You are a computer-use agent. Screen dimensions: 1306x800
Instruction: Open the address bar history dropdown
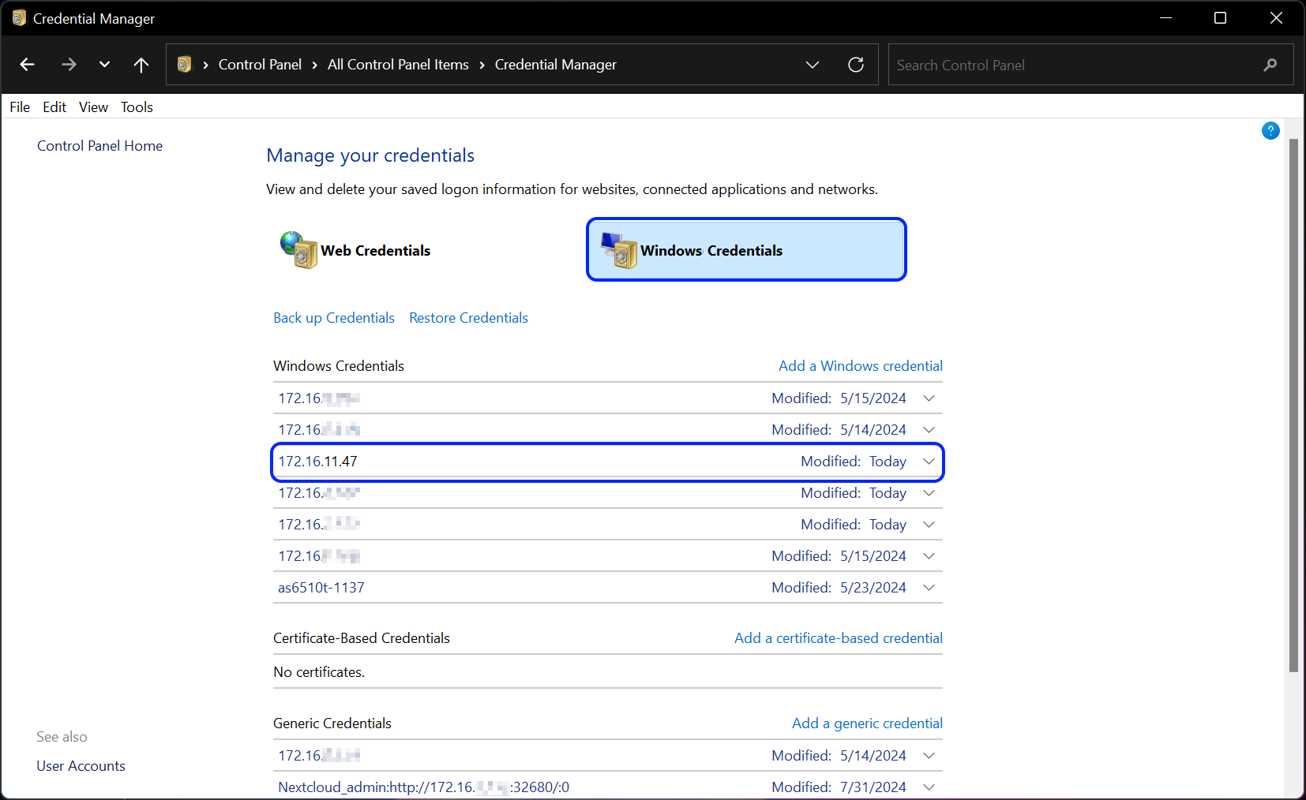point(812,65)
